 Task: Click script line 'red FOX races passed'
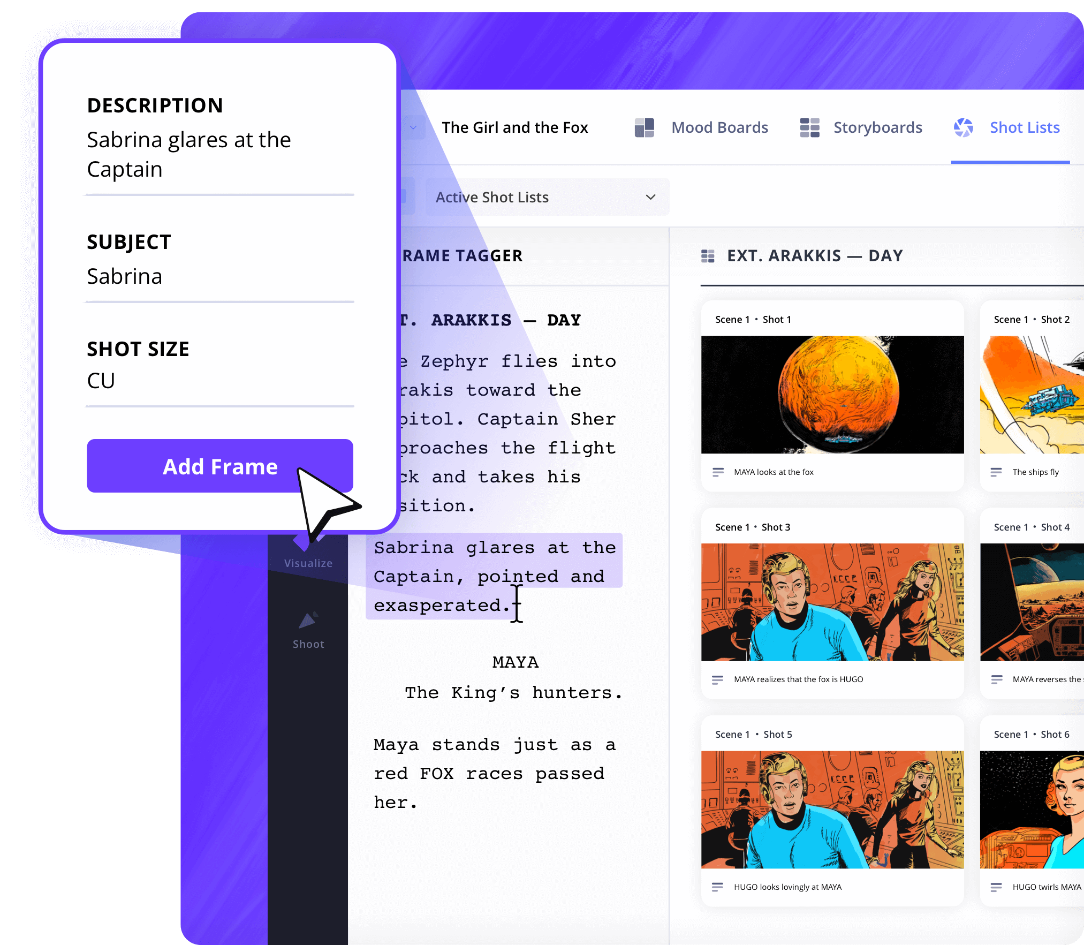pos(489,774)
